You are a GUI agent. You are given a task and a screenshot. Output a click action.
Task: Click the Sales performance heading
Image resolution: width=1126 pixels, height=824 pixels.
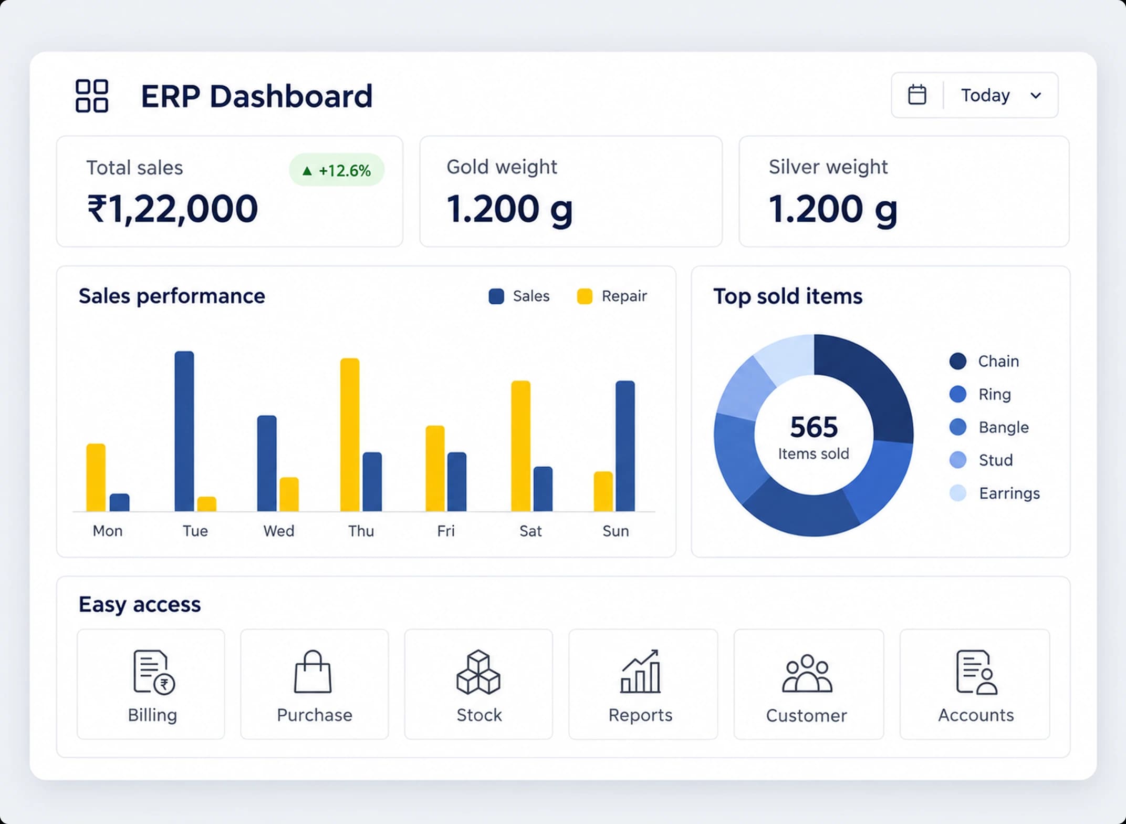[172, 296]
